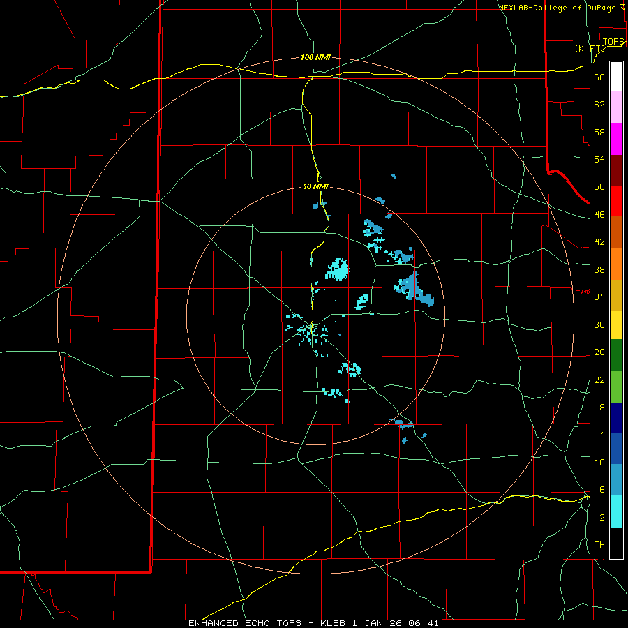Click the "TH" threshold legend label
Screen dimensions: 628x628
(x=599, y=545)
